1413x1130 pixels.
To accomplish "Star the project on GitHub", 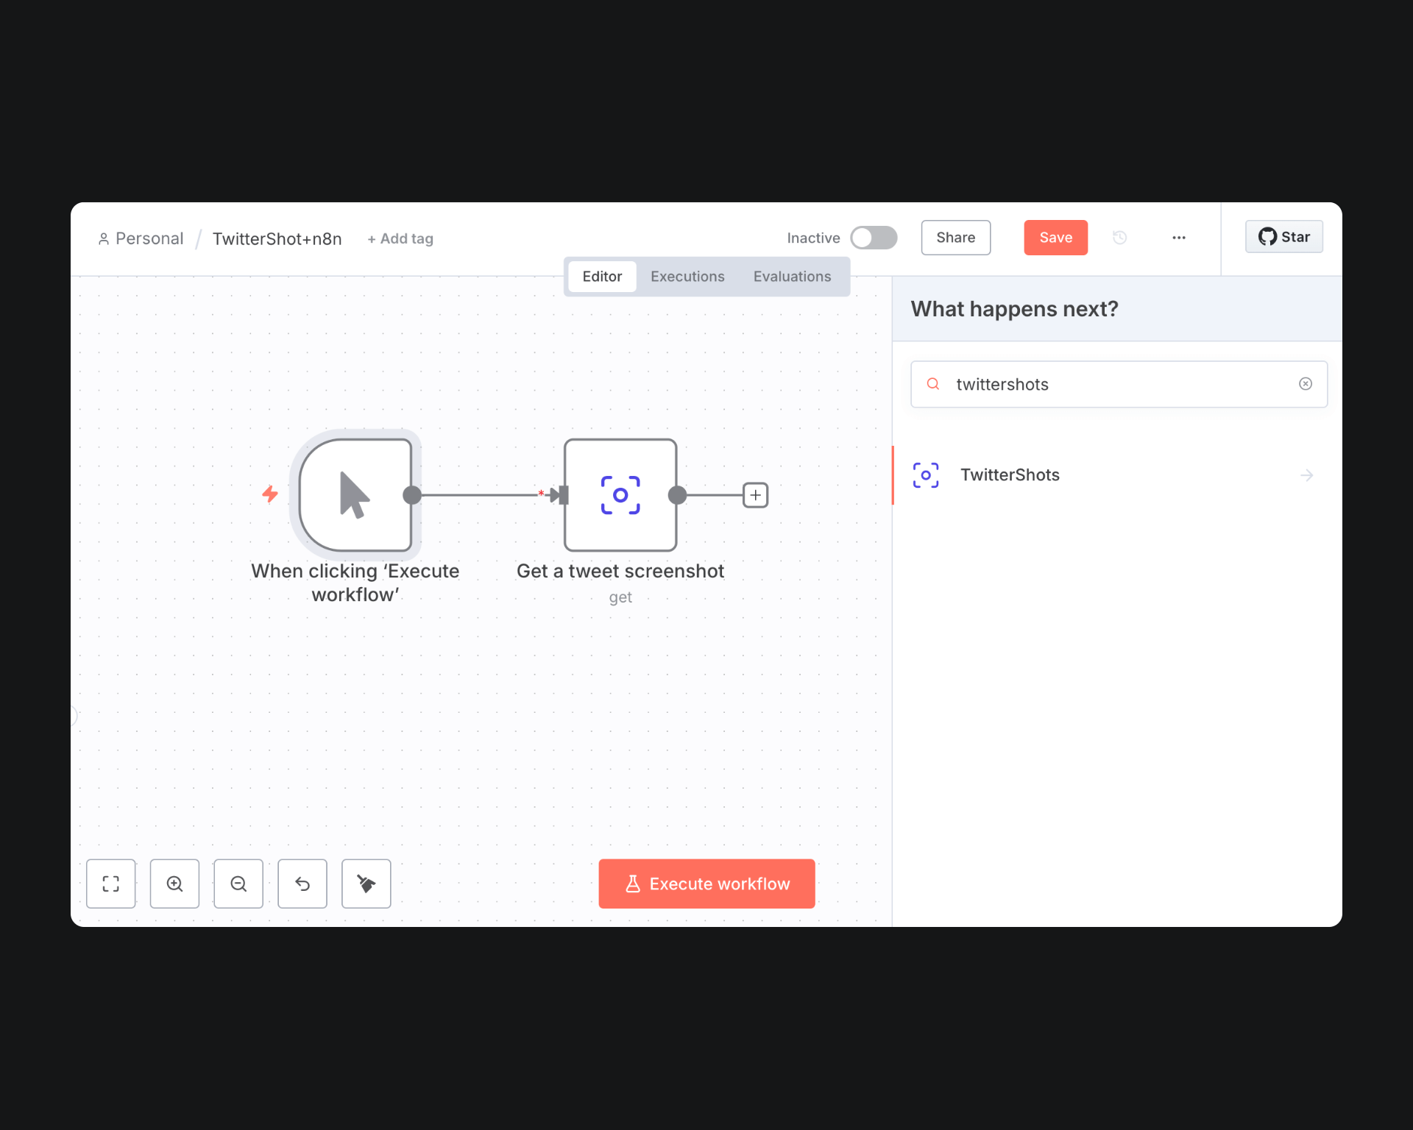I will [x=1283, y=237].
